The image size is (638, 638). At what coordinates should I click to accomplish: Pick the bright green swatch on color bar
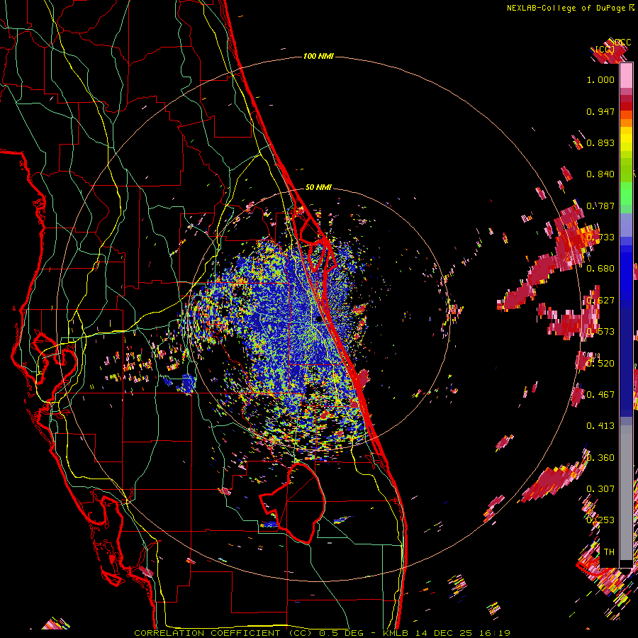[x=626, y=194]
